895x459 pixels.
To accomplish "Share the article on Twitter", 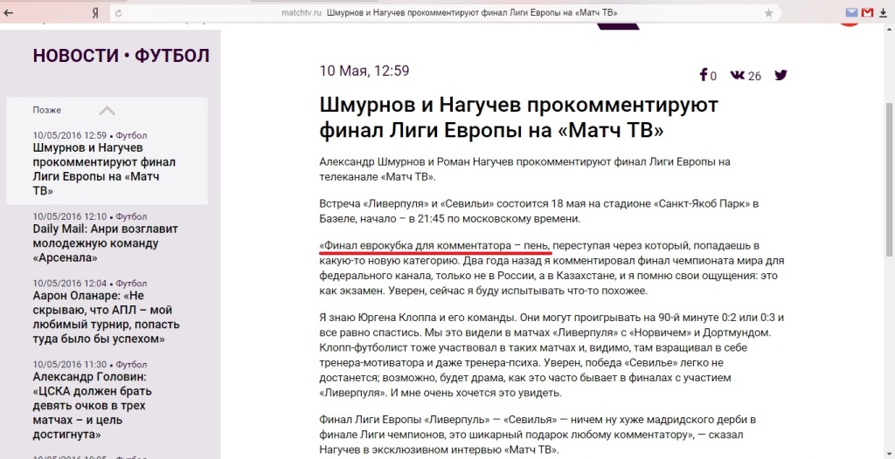I will pos(781,75).
